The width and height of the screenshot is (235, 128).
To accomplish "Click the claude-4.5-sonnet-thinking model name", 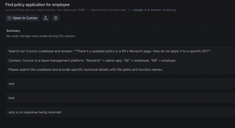I will pyautogui.click(x=154, y=10).
